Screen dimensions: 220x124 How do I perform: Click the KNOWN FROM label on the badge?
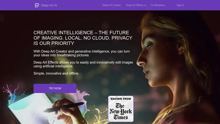tap(121, 99)
